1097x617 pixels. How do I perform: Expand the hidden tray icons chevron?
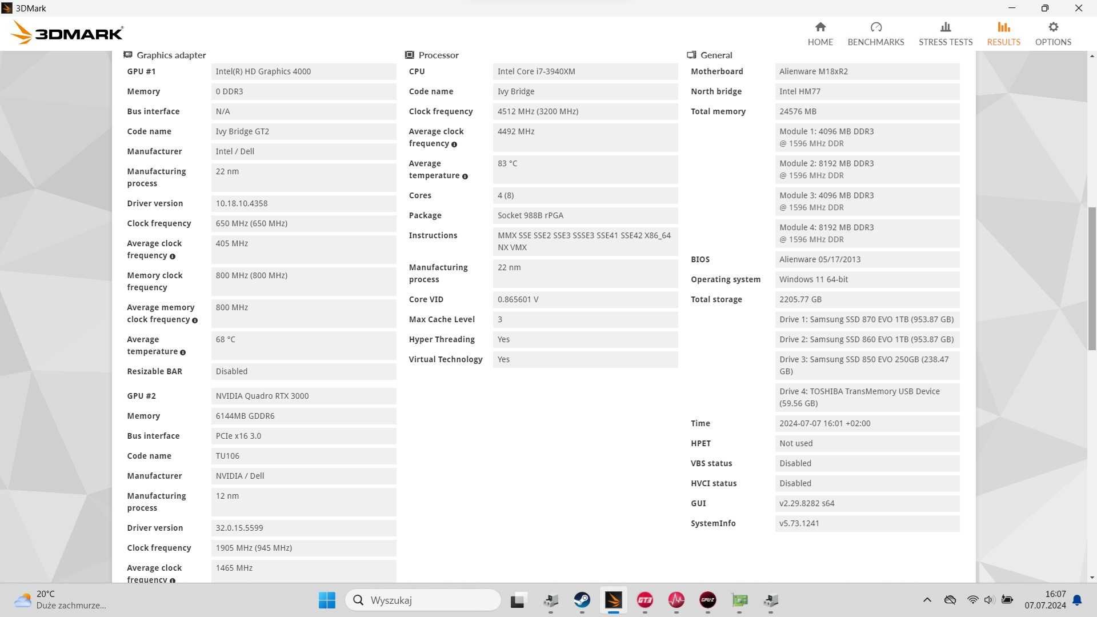click(x=927, y=600)
